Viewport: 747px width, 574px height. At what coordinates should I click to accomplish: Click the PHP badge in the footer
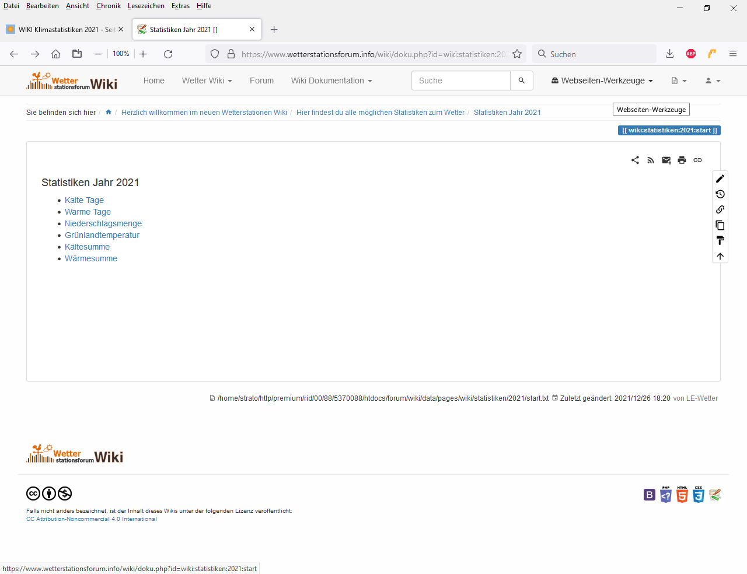[x=666, y=495]
